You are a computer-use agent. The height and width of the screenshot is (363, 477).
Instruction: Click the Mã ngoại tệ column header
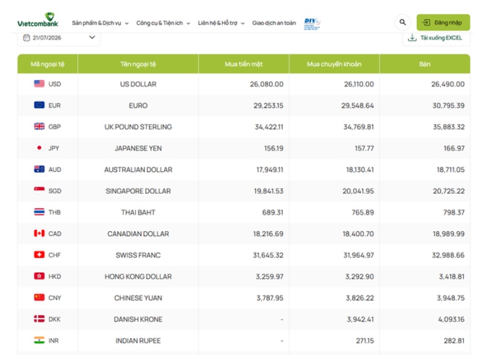tap(48, 64)
